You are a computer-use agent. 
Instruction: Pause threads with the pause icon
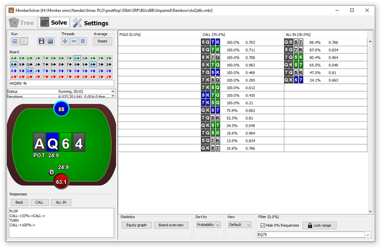(x=83, y=41)
